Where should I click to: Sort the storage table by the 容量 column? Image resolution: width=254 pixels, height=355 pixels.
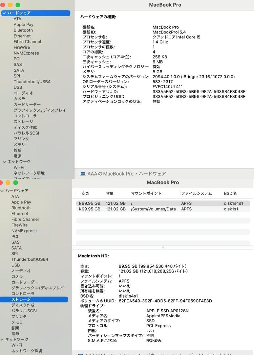pyautogui.click(x=110, y=193)
